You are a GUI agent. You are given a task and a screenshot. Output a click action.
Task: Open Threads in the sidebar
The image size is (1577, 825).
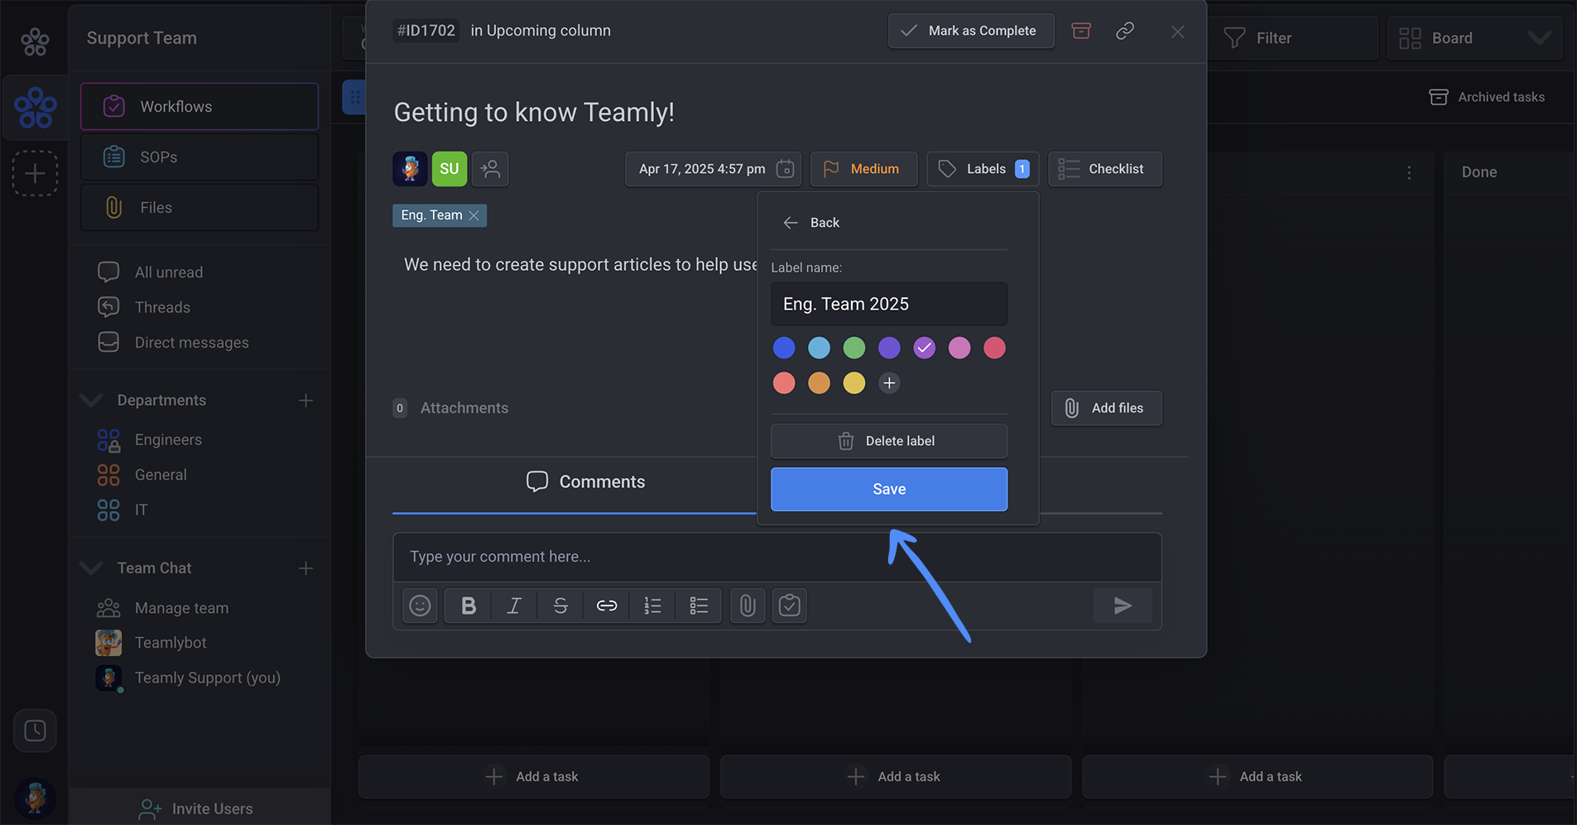pyautogui.click(x=144, y=307)
